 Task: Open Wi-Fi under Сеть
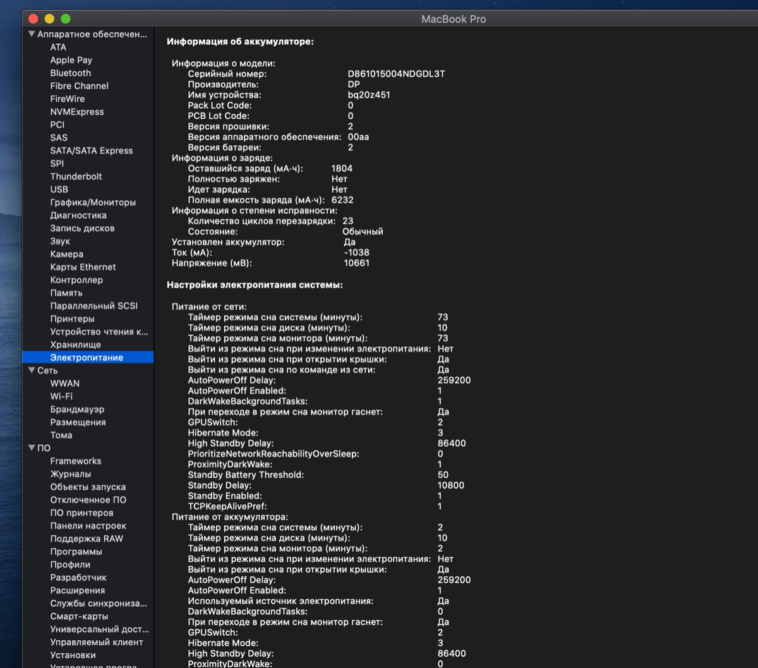pyautogui.click(x=61, y=396)
